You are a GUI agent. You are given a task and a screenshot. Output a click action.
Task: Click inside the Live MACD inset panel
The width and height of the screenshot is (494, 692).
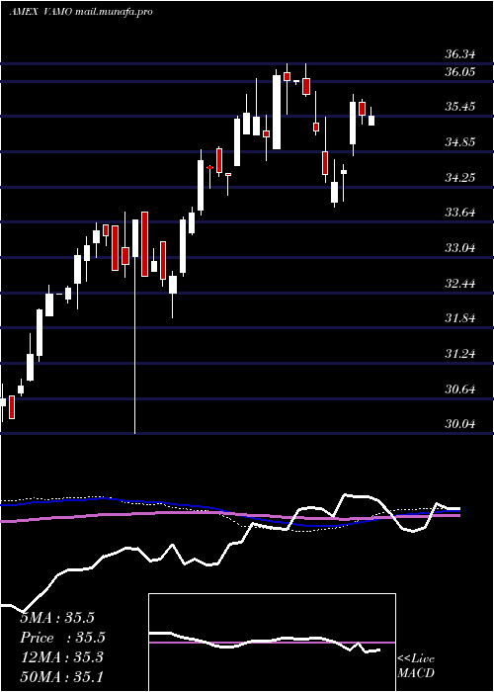click(x=272, y=643)
